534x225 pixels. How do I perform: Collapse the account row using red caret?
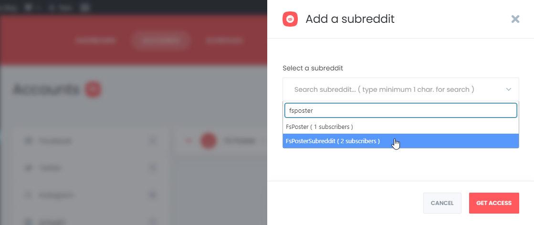188,140
